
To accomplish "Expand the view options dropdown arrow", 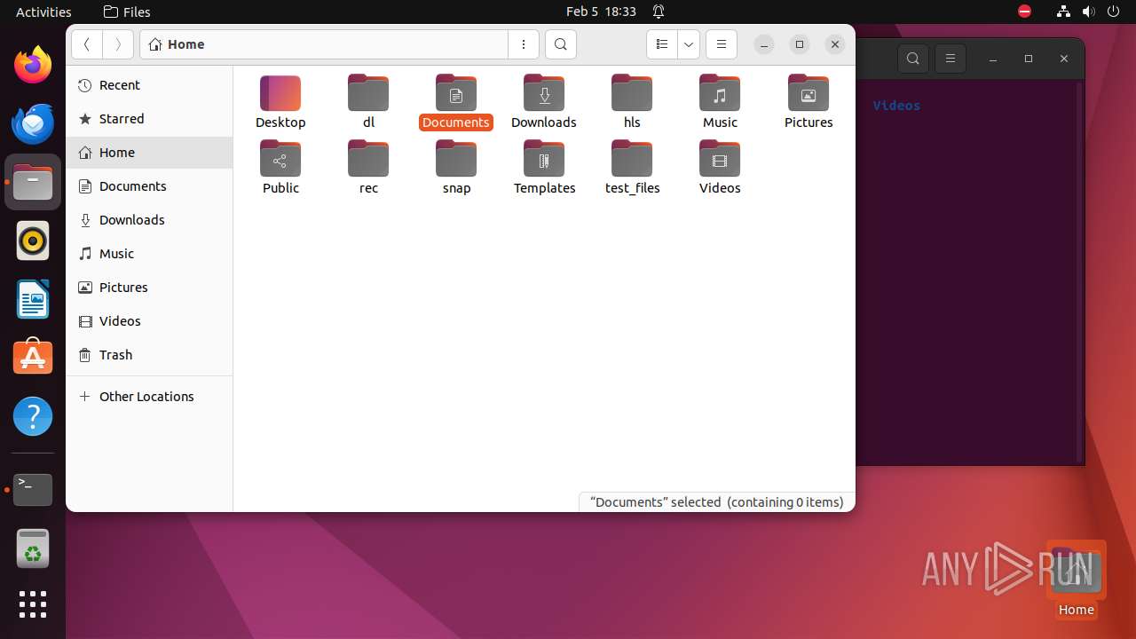I will (689, 44).
